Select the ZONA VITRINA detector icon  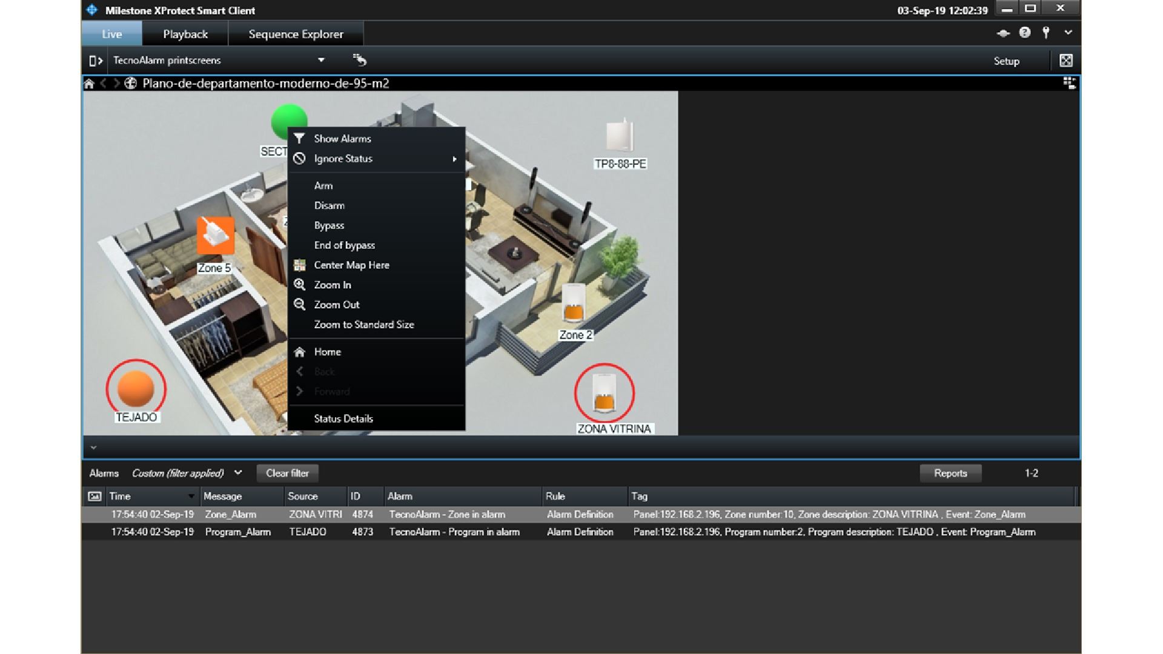(604, 392)
